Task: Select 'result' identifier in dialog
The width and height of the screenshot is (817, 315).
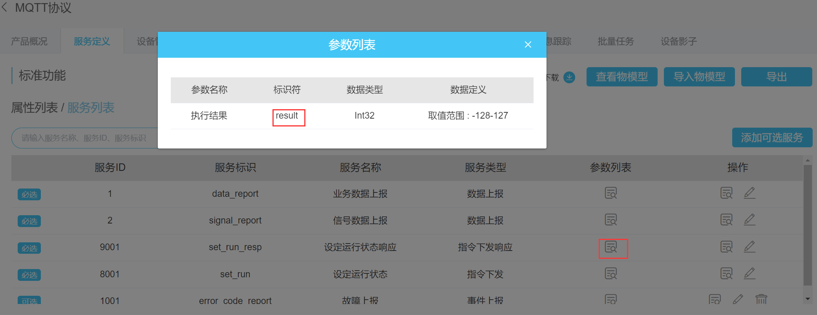Action: pos(287,116)
